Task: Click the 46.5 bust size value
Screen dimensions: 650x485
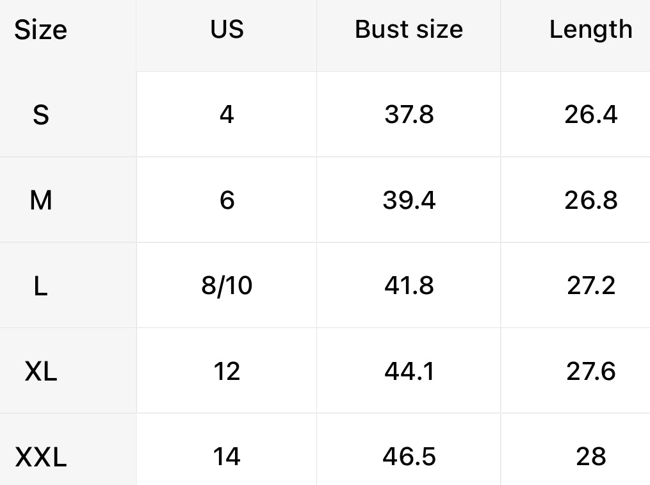Action: (x=409, y=457)
